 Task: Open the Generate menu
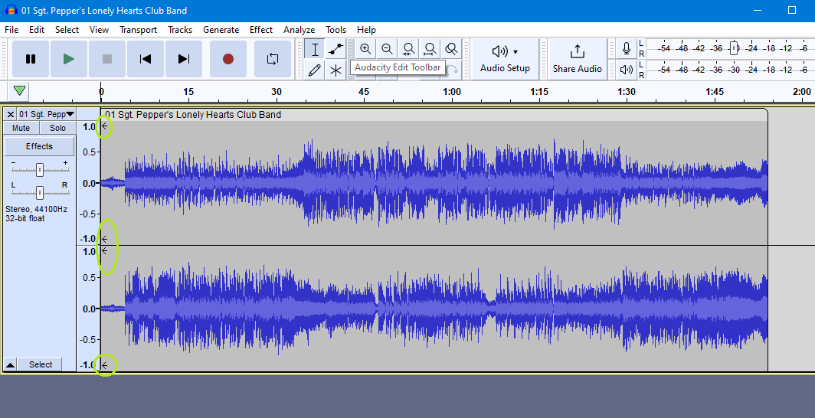point(221,30)
